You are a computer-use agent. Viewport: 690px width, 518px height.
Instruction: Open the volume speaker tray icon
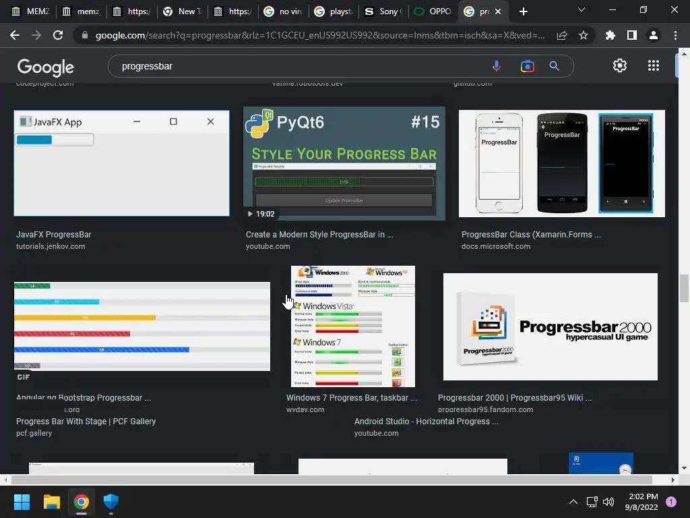coord(608,502)
